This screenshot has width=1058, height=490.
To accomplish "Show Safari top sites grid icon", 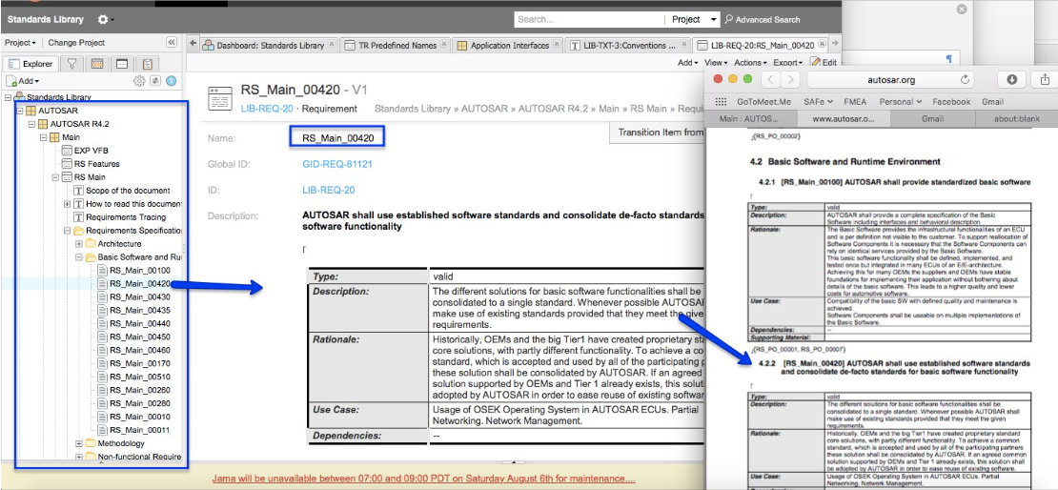I will 721,102.
